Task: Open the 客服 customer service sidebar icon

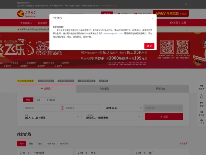Action: pos(201,104)
